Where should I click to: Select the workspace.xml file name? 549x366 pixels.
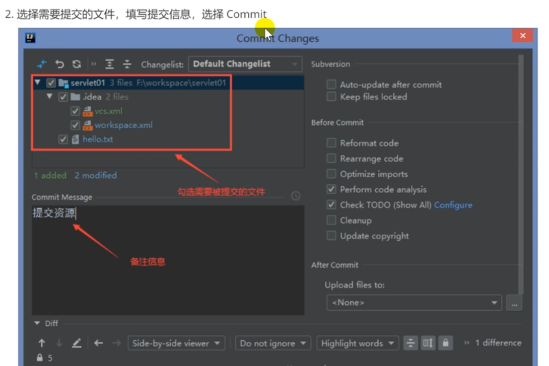(123, 125)
